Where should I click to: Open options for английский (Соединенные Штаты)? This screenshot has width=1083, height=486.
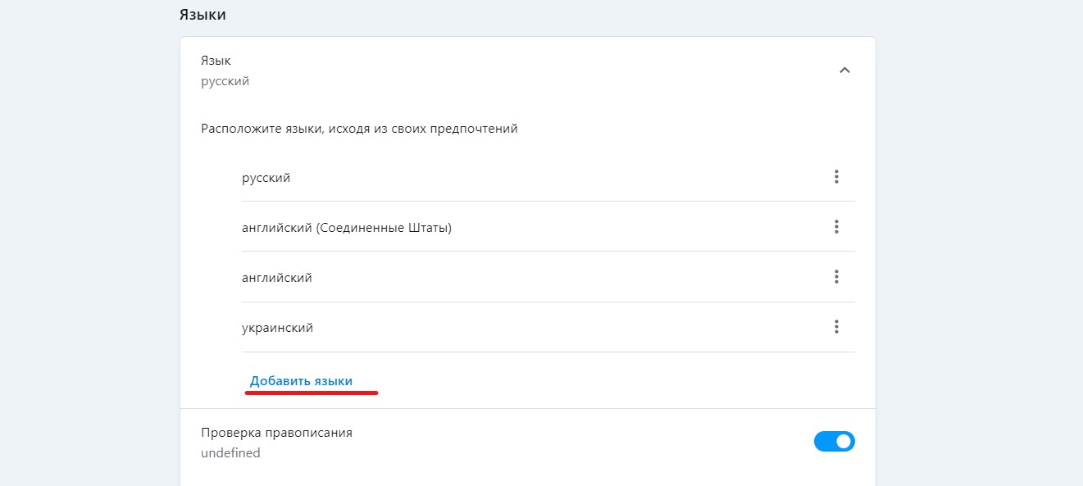tap(836, 227)
